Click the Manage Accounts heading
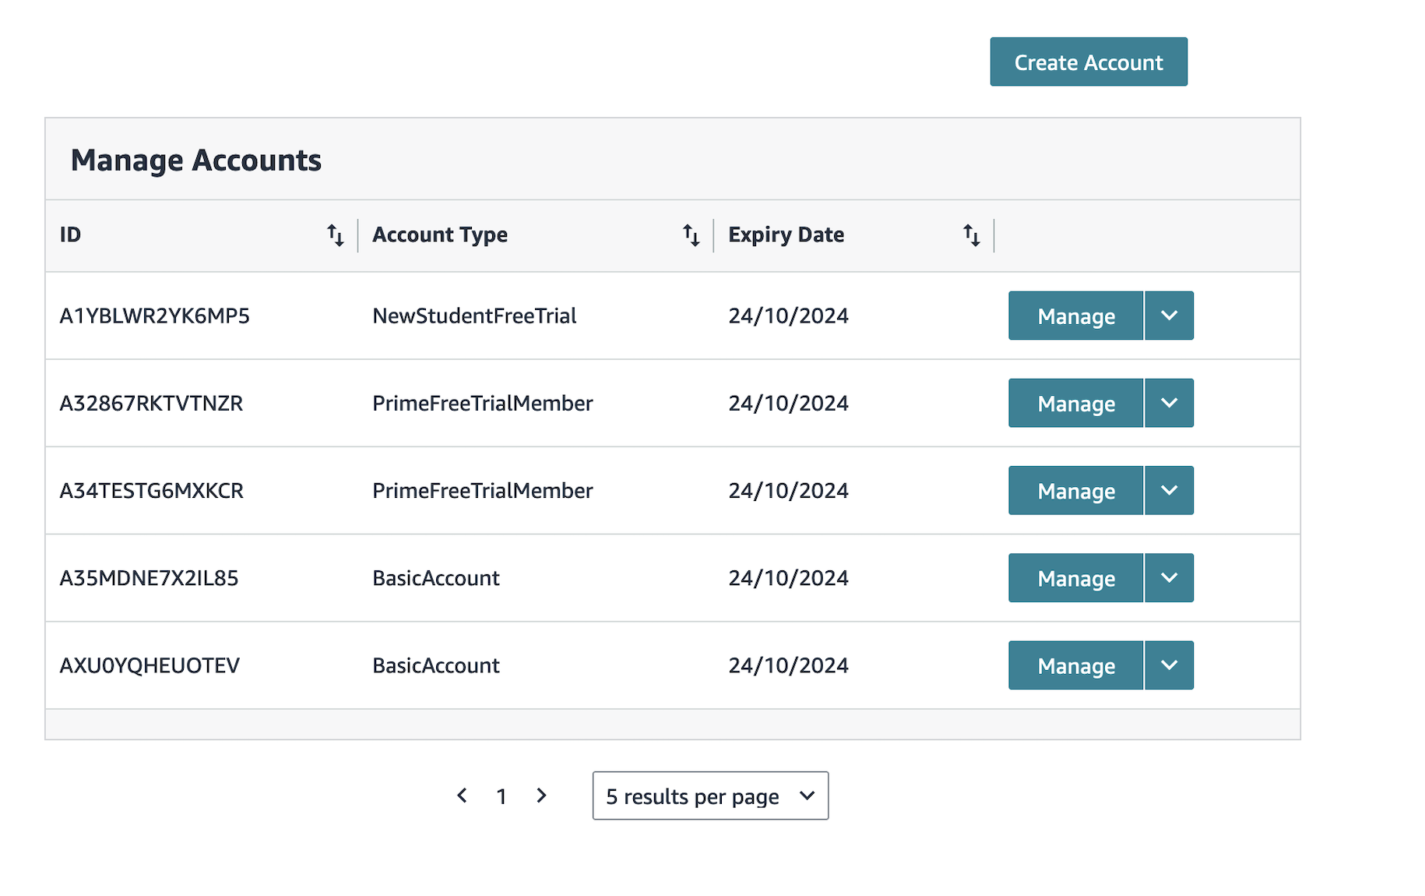The height and width of the screenshot is (896, 1425). [x=195, y=161]
